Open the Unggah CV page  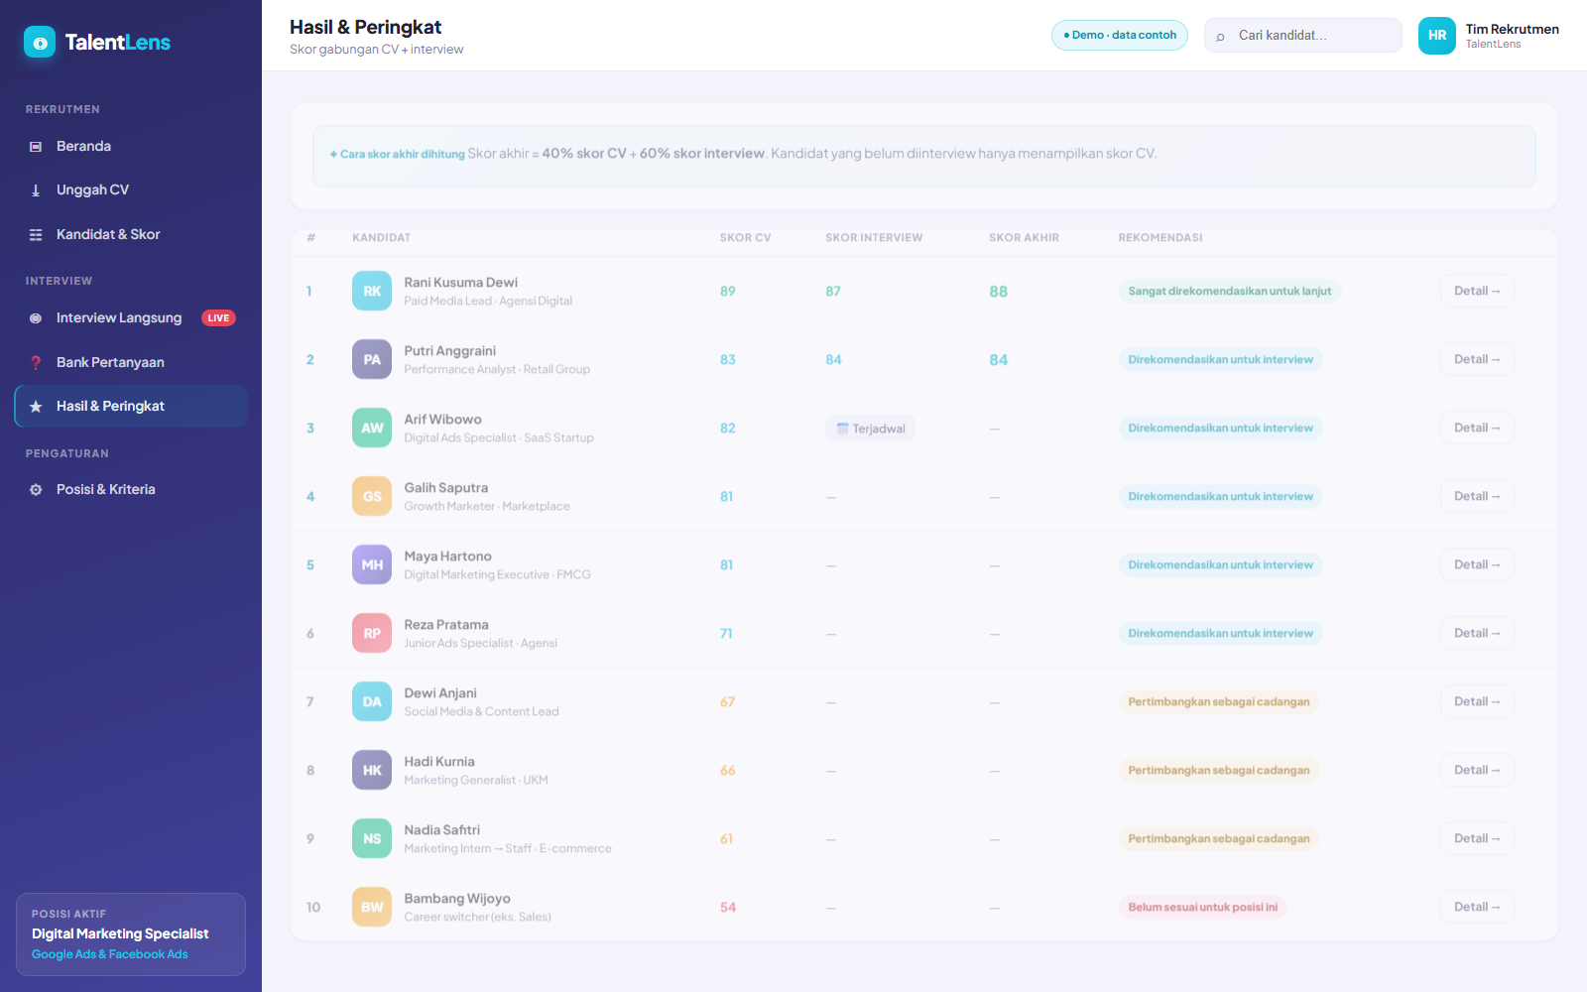click(131, 190)
